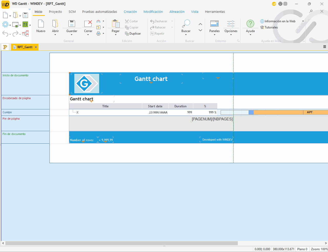328x252 pixels.
Task: Click the red project graph icon
Action: tap(25, 34)
